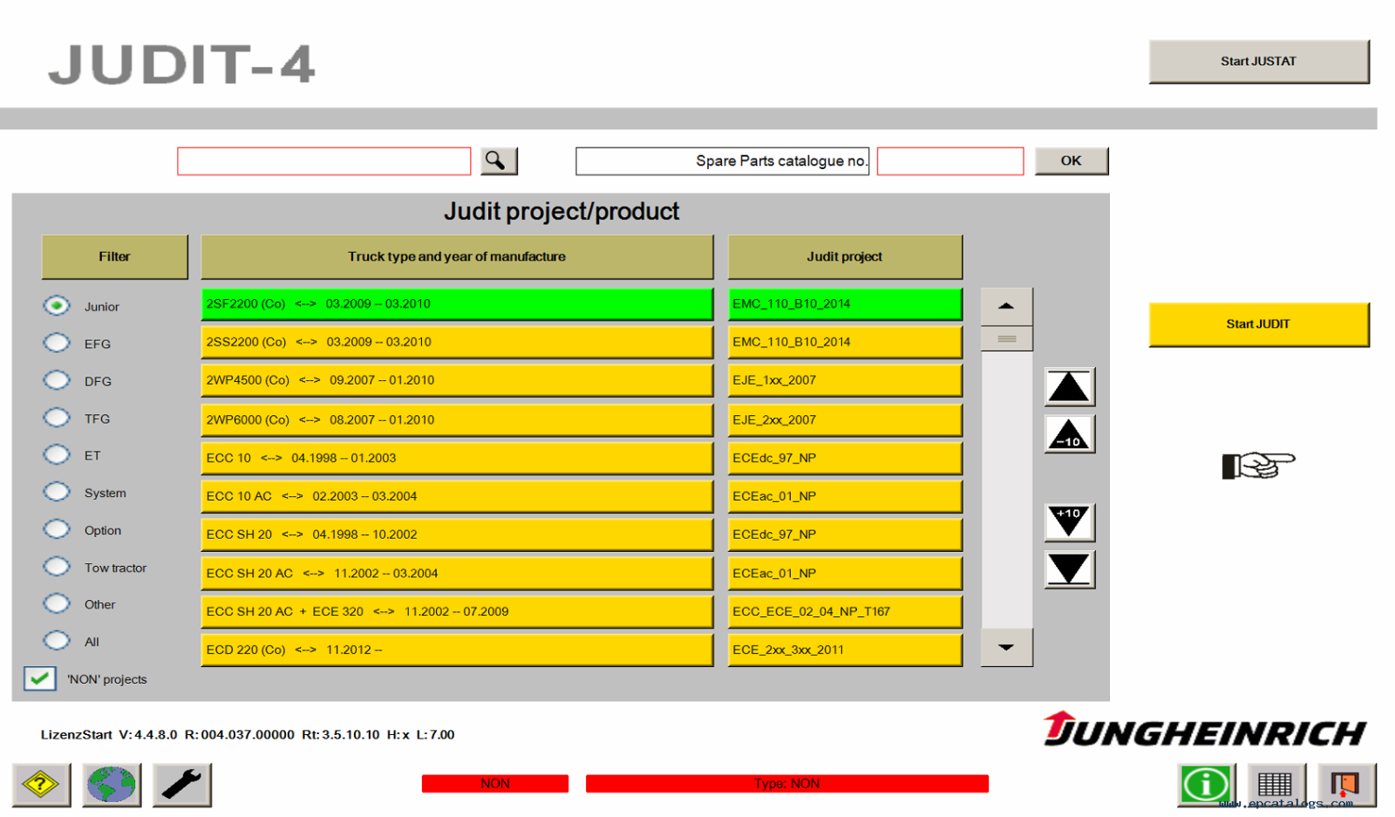Select the All filter radio button
The image size is (1395, 817).
coord(57,642)
